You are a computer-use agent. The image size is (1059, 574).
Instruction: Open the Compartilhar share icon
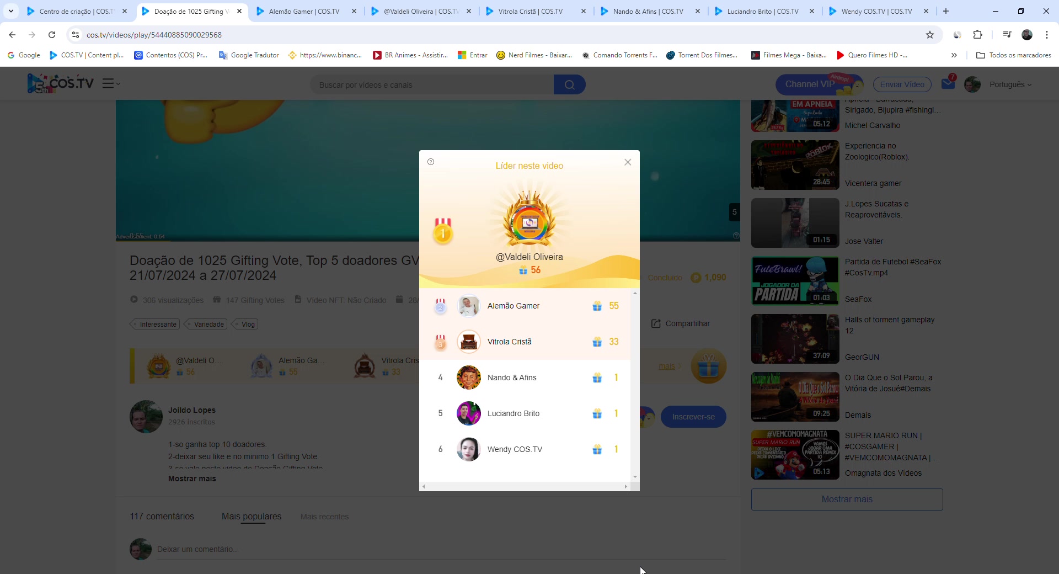[x=656, y=323]
